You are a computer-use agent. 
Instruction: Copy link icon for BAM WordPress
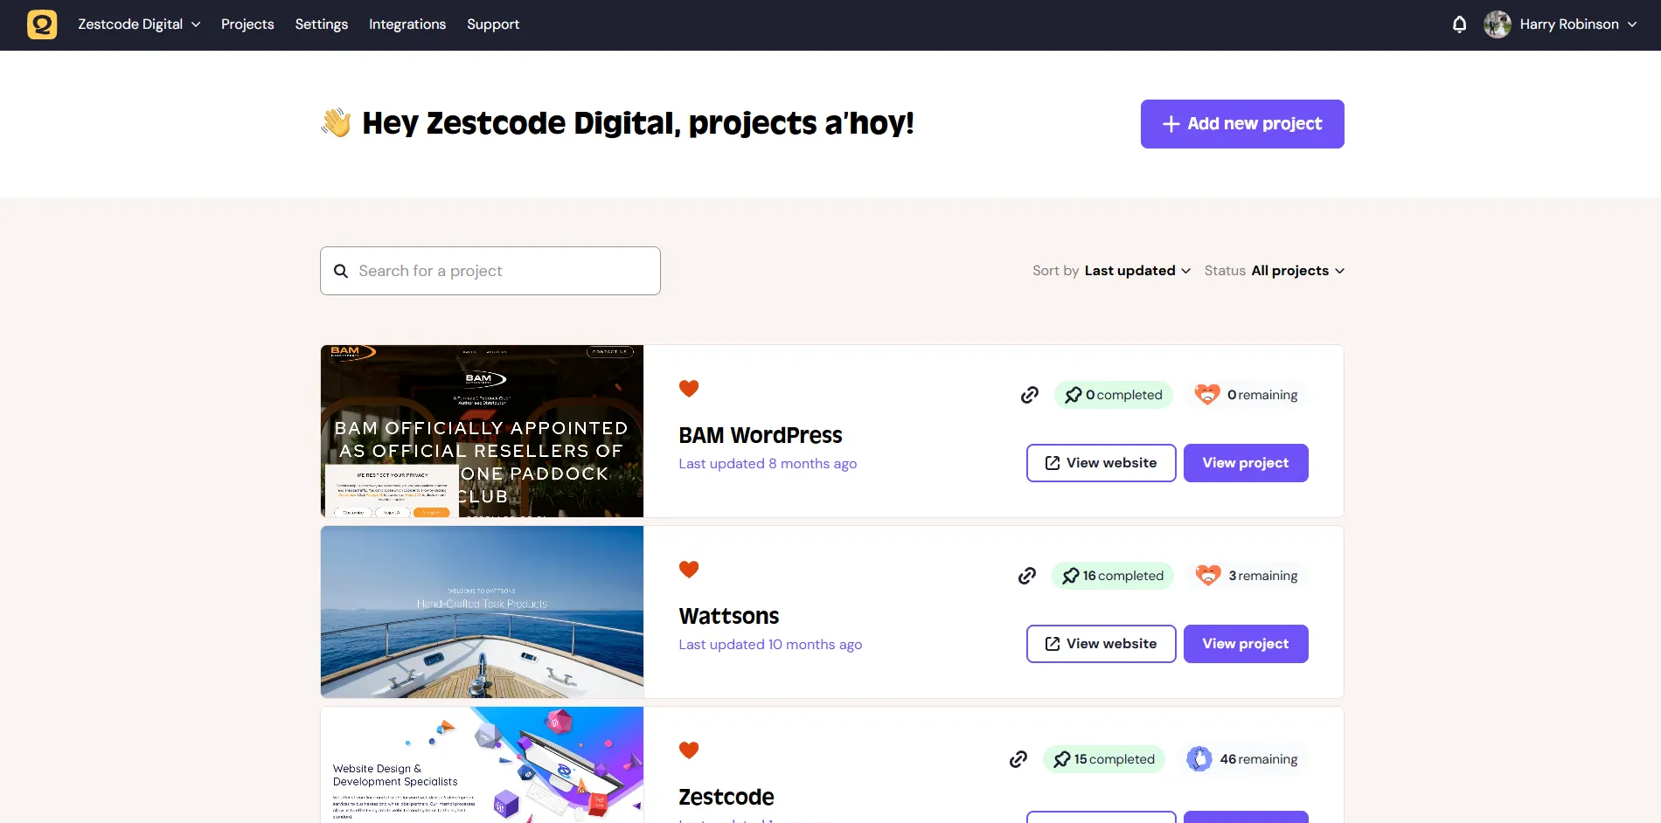pyautogui.click(x=1030, y=395)
